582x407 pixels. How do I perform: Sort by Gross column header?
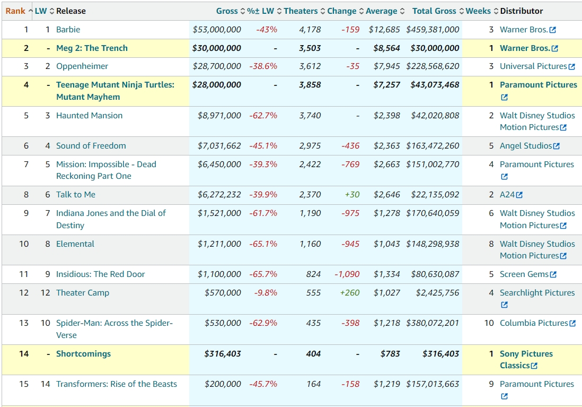[231, 11]
